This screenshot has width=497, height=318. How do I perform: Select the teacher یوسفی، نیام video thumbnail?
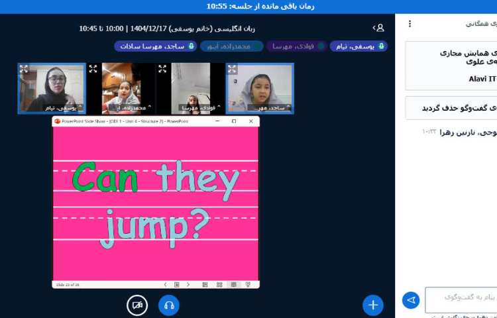52,88
